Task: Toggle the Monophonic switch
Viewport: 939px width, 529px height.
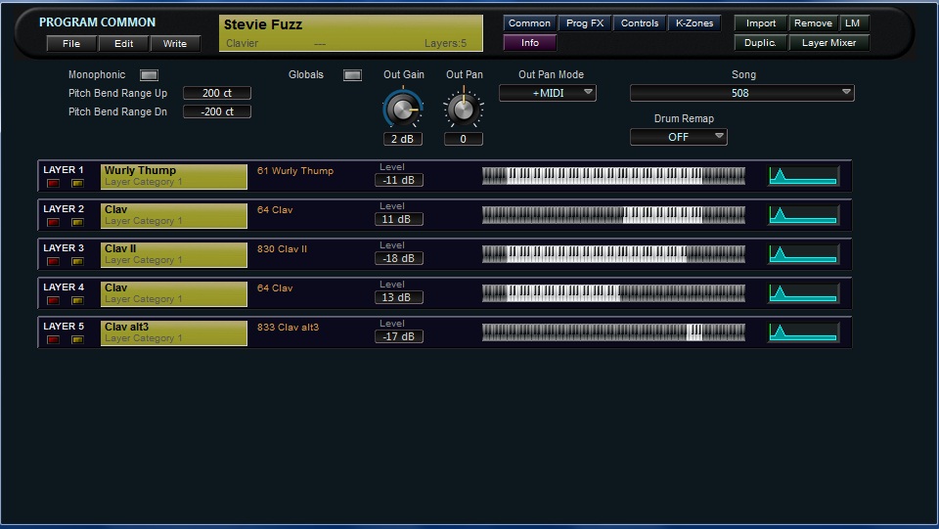Action: pyautogui.click(x=149, y=75)
